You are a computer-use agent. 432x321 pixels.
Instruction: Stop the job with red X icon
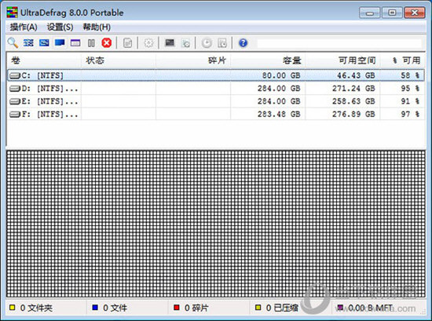coord(107,43)
